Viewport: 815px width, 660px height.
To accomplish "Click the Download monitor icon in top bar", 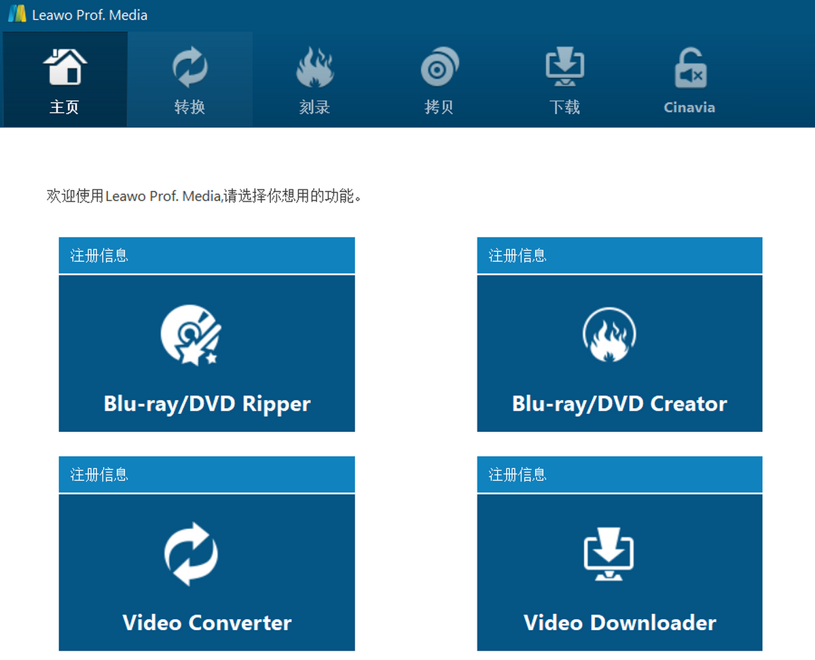I will 564,67.
